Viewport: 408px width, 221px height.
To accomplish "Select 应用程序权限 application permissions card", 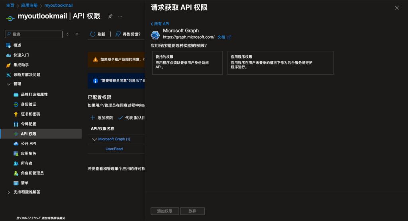I will [x=280, y=63].
